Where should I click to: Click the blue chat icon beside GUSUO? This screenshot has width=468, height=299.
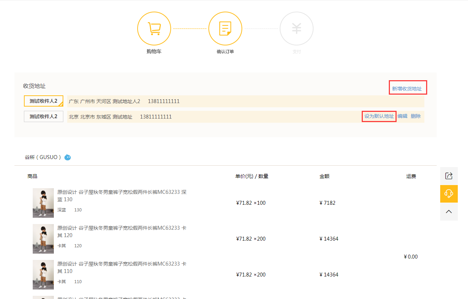pos(68,157)
